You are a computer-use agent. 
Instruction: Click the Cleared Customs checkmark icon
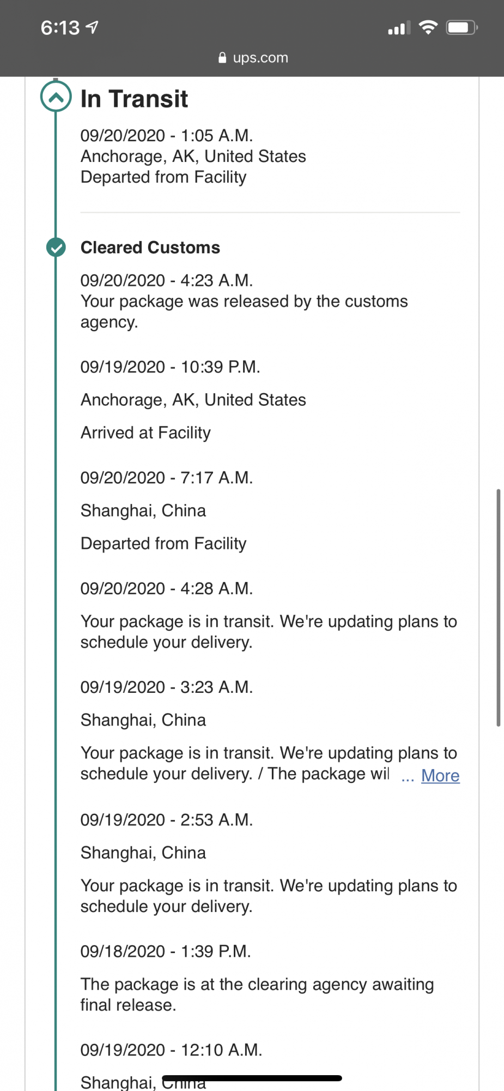coord(56,247)
